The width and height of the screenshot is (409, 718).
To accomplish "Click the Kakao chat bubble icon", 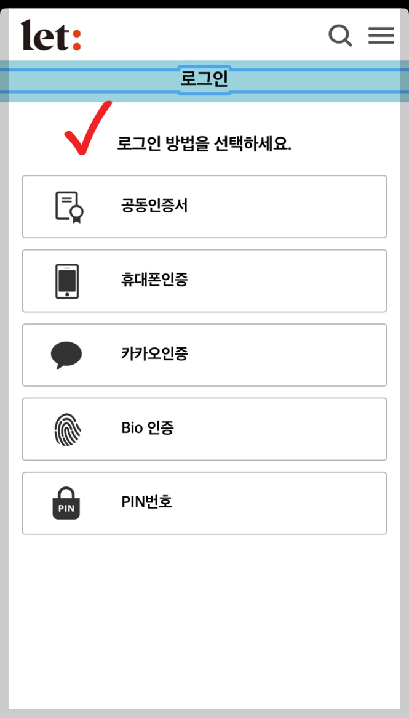I will click(x=66, y=354).
